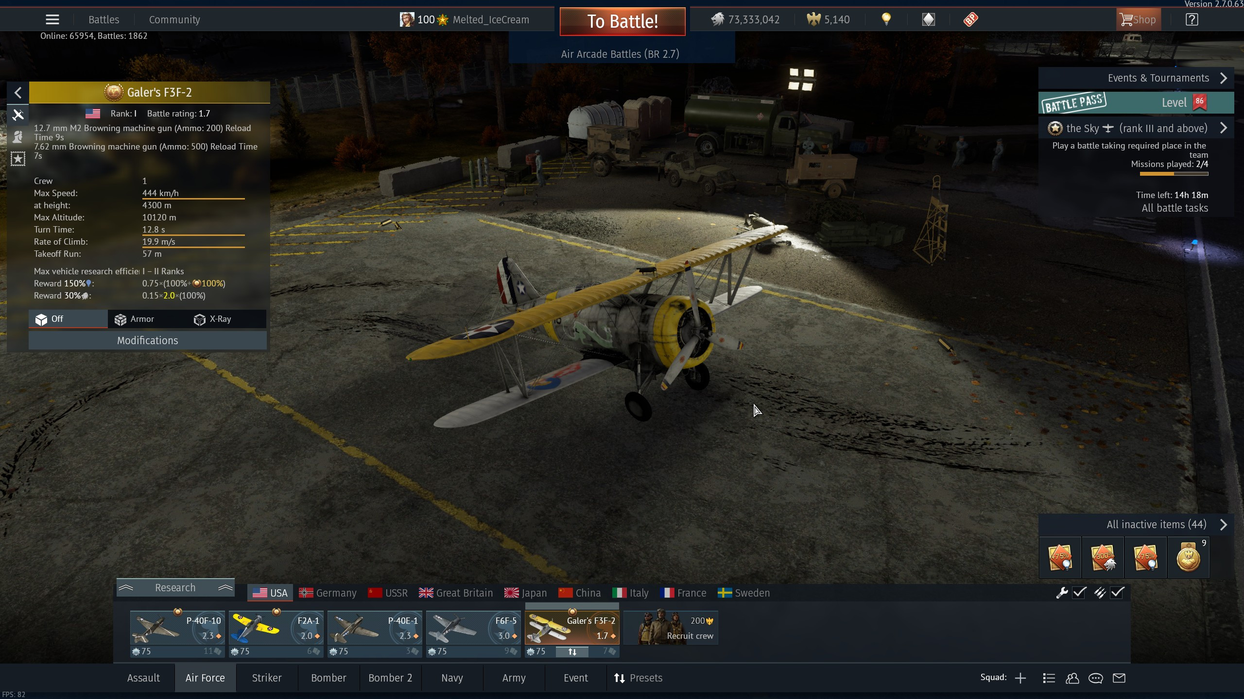Click the Silver Lions currency icon
The width and height of the screenshot is (1244, 699).
pos(718,19)
